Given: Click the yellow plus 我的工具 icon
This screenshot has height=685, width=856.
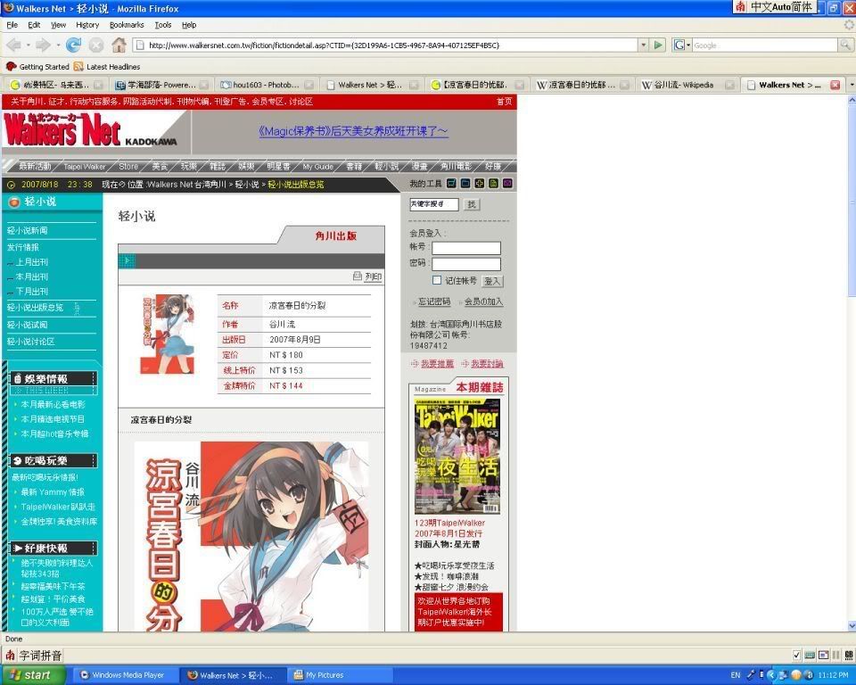Looking at the screenshot, I should pyautogui.click(x=480, y=184).
